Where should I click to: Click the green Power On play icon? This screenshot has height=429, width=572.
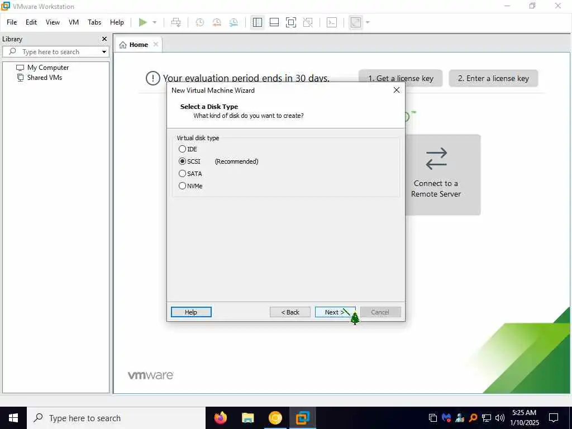(142, 22)
